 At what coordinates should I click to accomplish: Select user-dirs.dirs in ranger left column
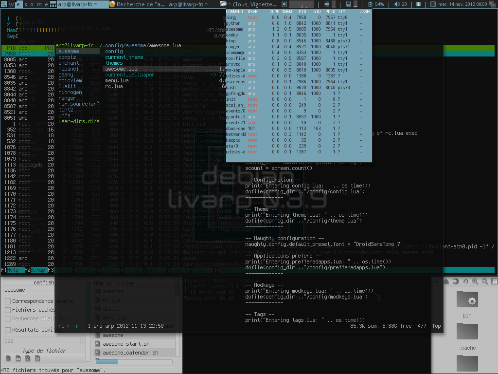click(79, 121)
